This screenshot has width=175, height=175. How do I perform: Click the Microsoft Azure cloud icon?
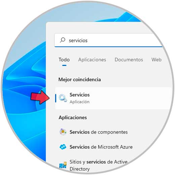(x=63, y=147)
